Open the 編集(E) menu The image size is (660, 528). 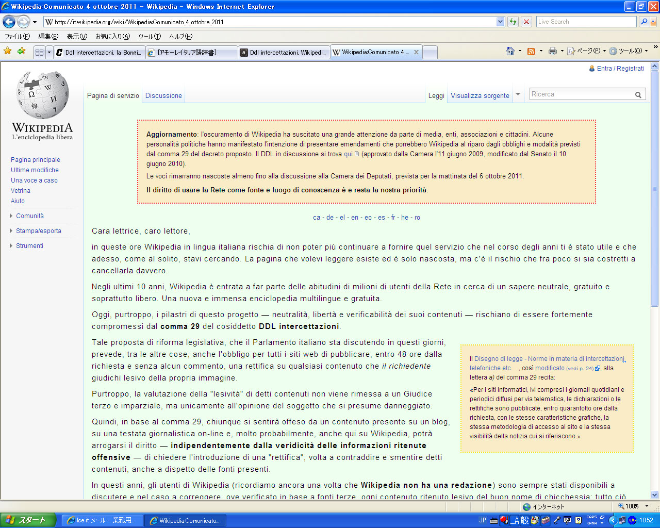pyautogui.click(x=48, y=37)
